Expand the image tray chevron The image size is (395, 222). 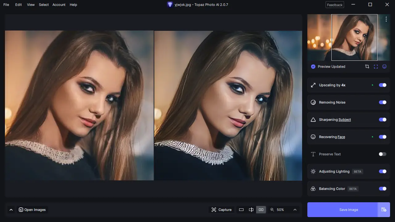click(x=11, y=210)
